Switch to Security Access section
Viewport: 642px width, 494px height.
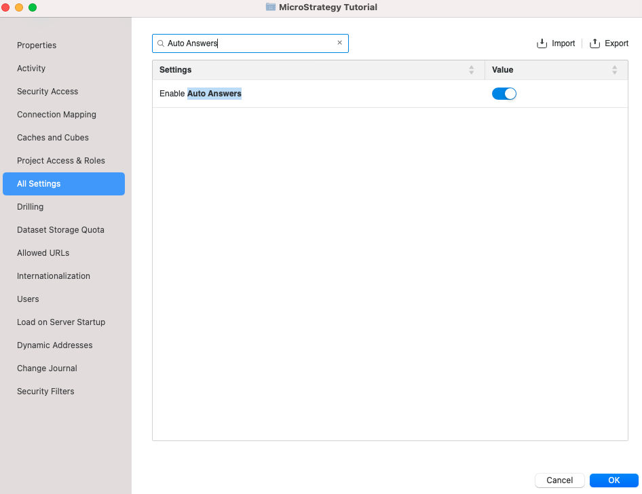[48, 92]
